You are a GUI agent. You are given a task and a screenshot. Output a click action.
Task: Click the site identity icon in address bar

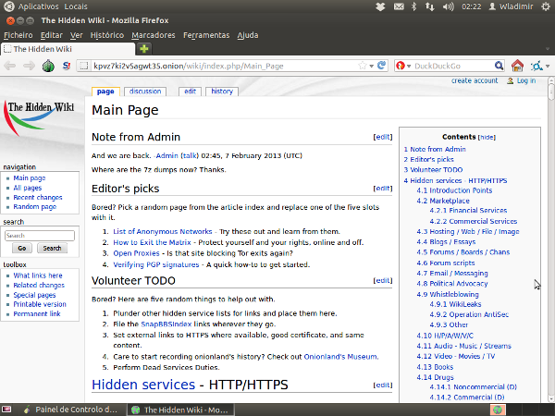point(83,66)
